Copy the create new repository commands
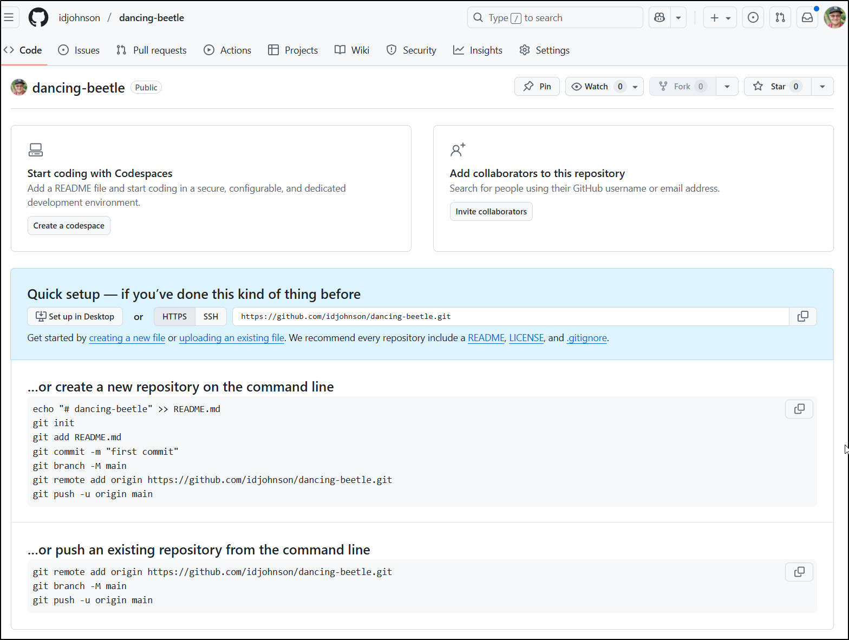The image size is (849, 640). pos(799,409)
